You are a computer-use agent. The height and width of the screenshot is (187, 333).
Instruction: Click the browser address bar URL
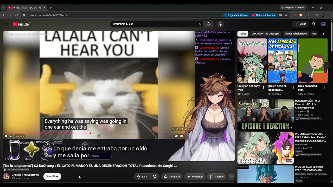pyautogui.click(x=48, y=15)
